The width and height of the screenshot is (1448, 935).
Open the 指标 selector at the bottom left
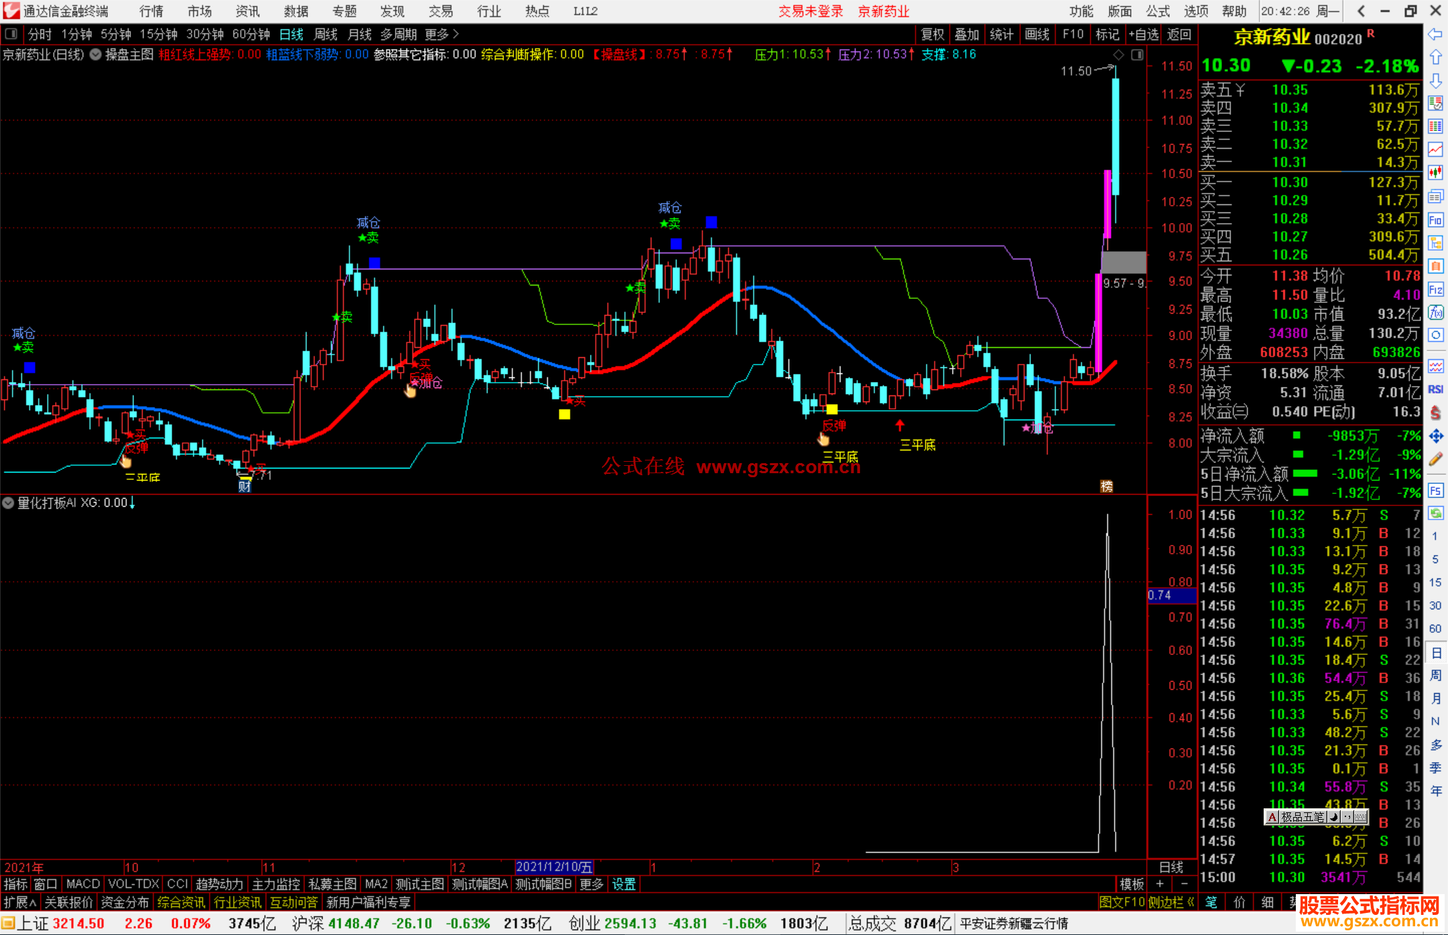[15, 884]
